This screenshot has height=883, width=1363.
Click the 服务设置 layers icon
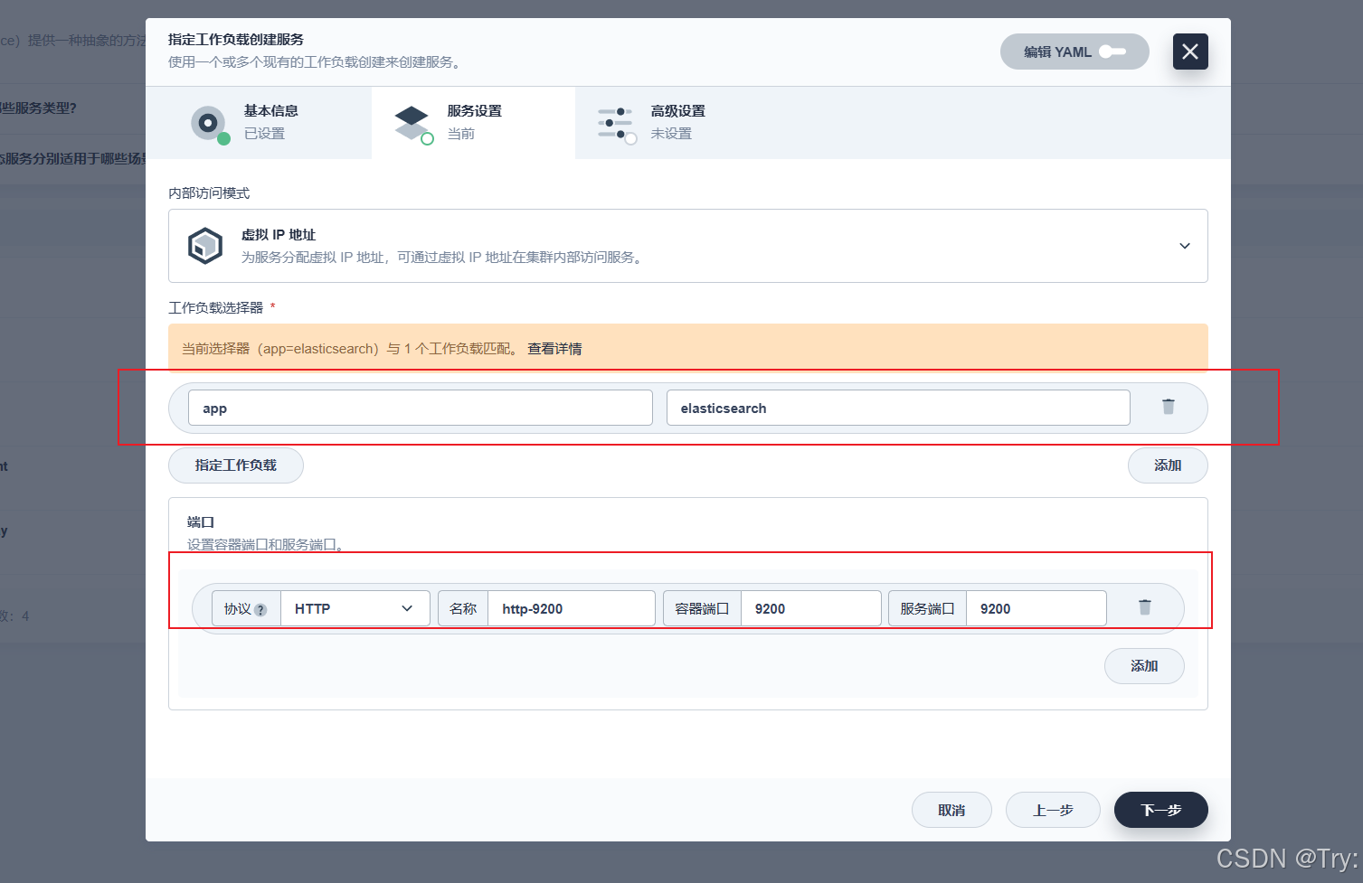412,123
